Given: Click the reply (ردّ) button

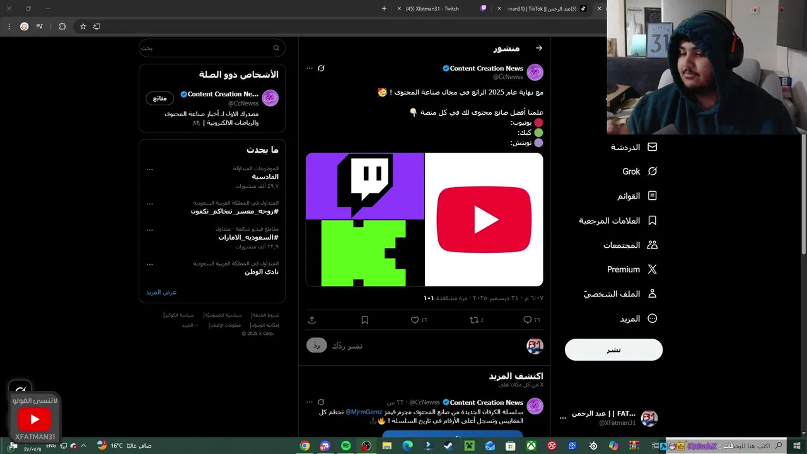Looking at the screenshot, I should point(316,346).
